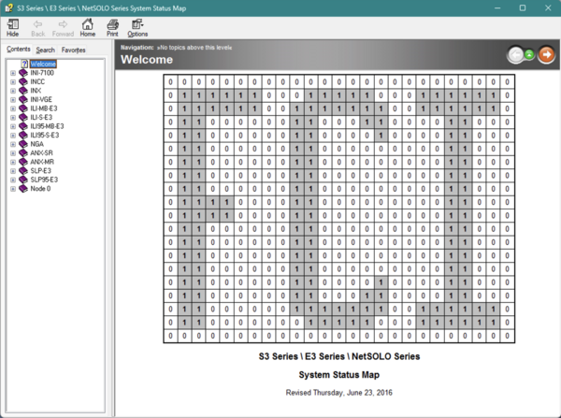Expand the INI-7100 tree node
561x418 pixels.
13,73
